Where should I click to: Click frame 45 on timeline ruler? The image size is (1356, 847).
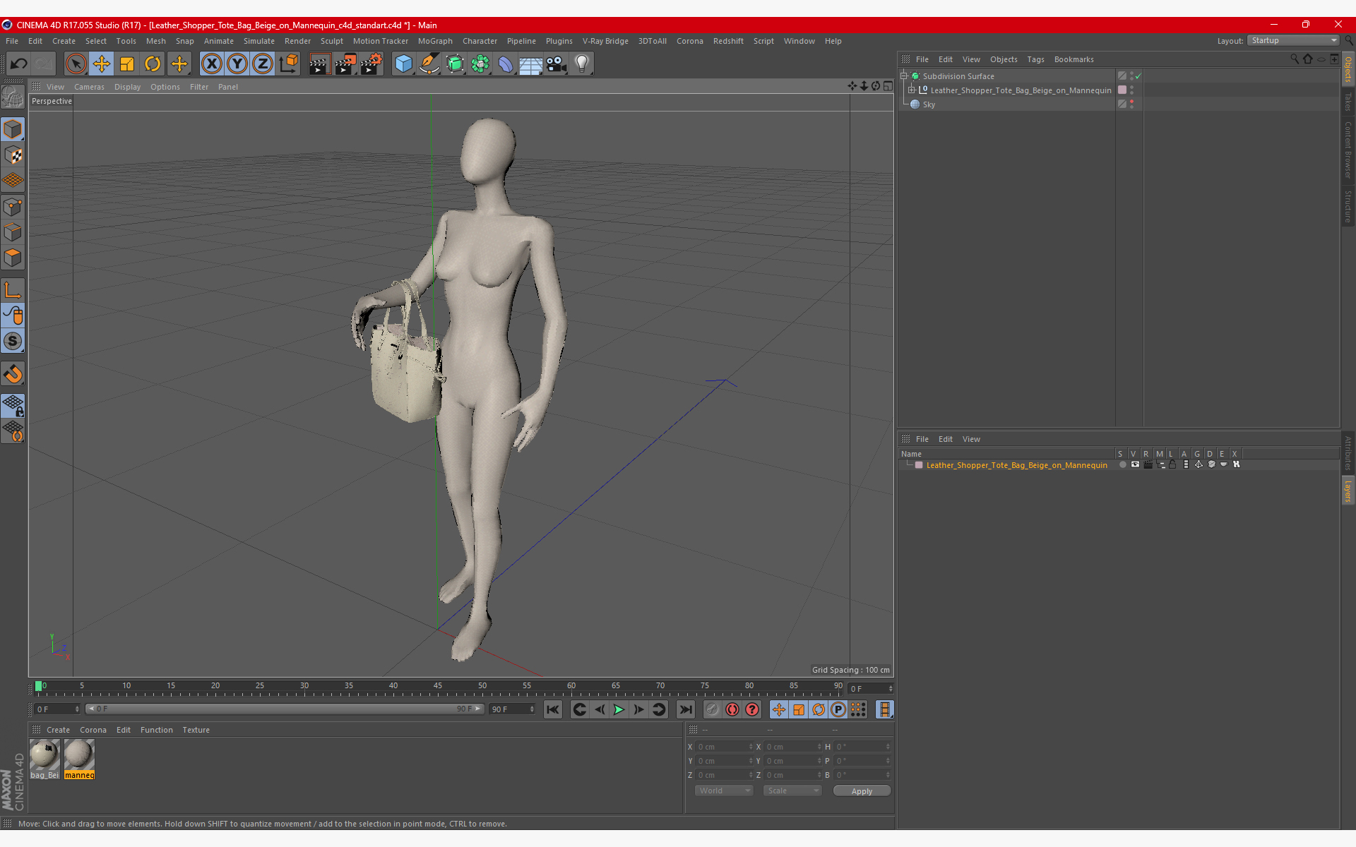[x=438, y=686]
